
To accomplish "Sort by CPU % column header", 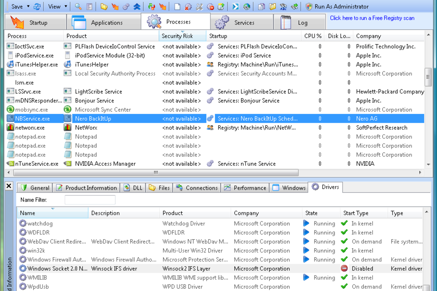I will tap(313, 36).
